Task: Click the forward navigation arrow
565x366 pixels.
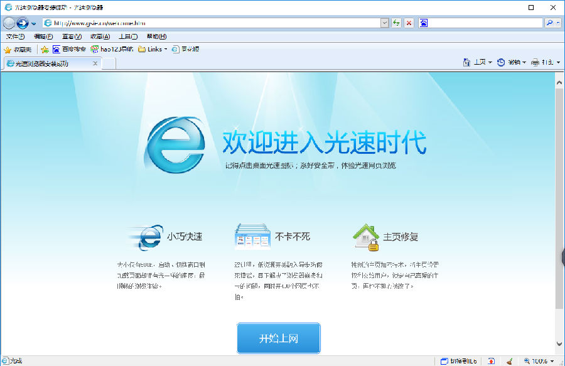Action: click(23, 23)
